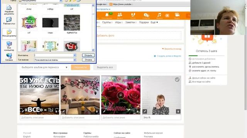Open the Guests footprints icon
This screenshot has width=247, height=138.
(133, 15)
